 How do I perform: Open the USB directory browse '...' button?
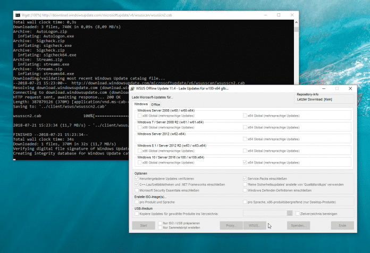click(x=290, y=214)
